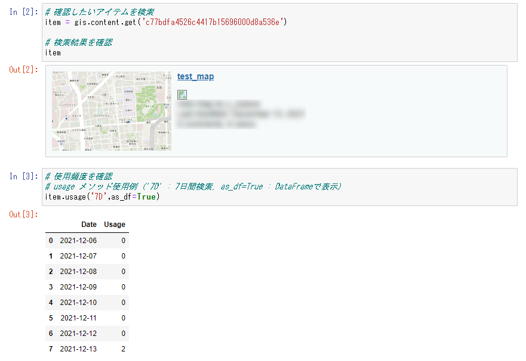The image size is (526, 361).
Task: Select row index 7 in the DataFrame
Action: pos(51,349)
